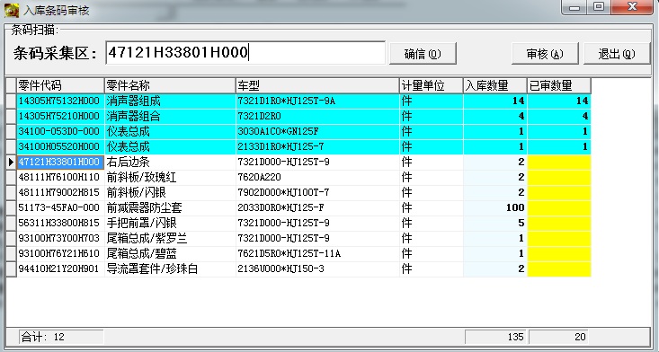This screenshot has height=352, width=659.
Task: Click yellow 已审数量 cell for 前减震器防尘套
Action: coord(559,207)
